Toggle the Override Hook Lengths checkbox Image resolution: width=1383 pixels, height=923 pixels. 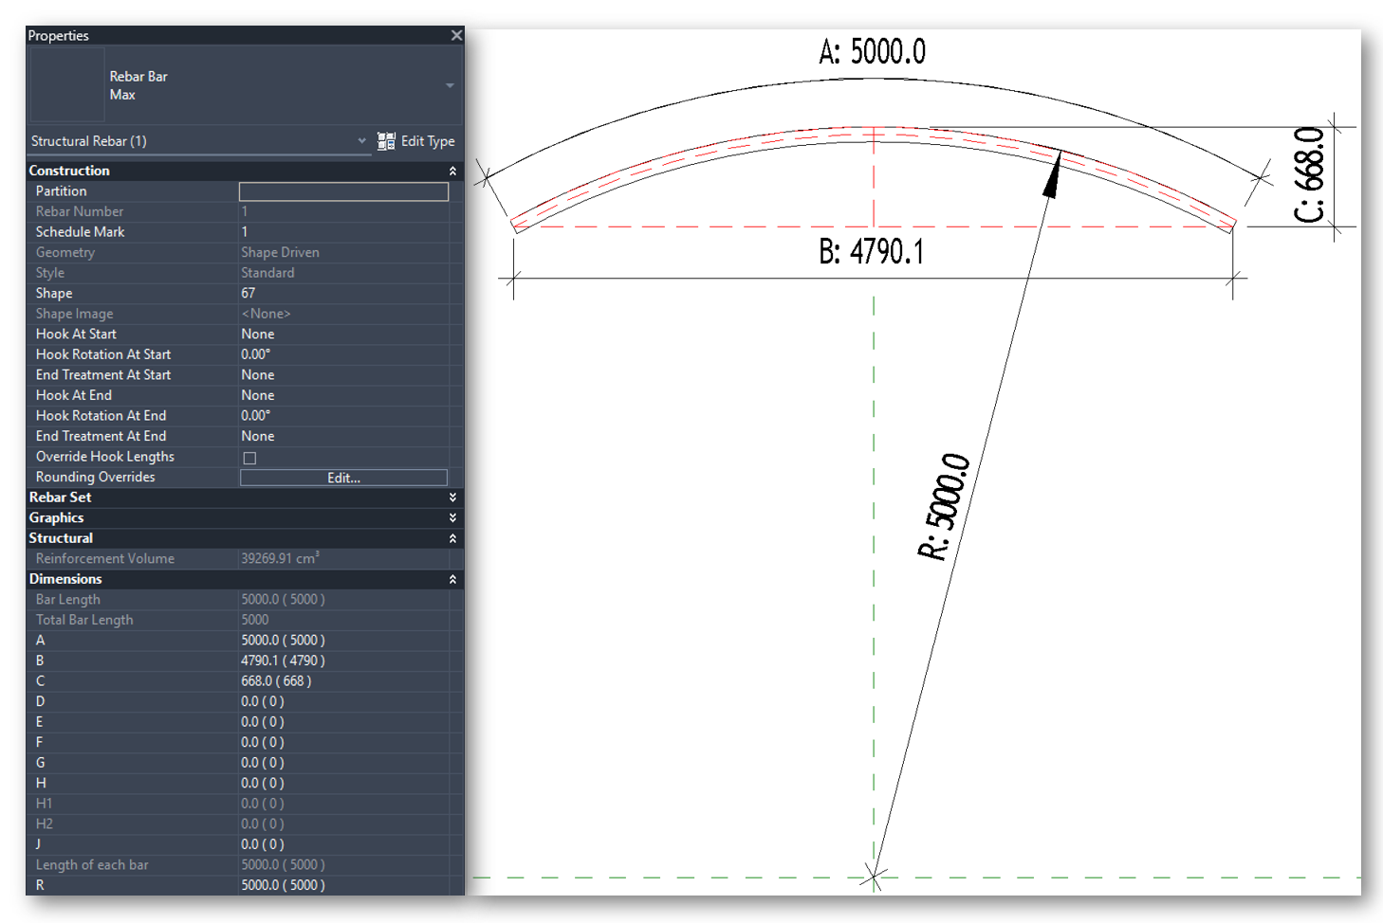tap(249, 457)
